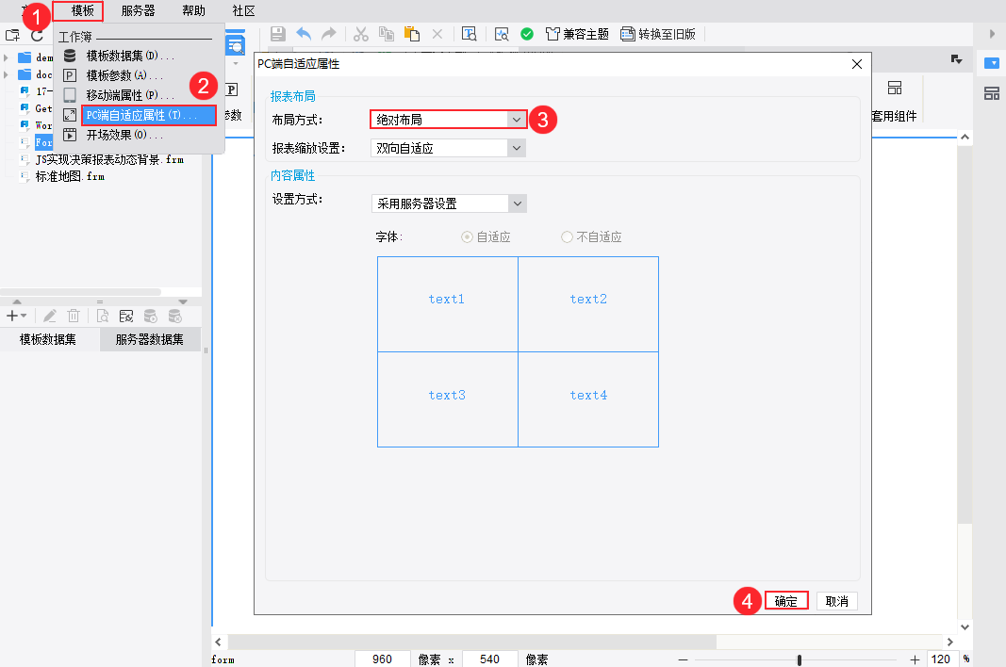Click the 960 width input field

pyautogui.click(x=383, y=659)
